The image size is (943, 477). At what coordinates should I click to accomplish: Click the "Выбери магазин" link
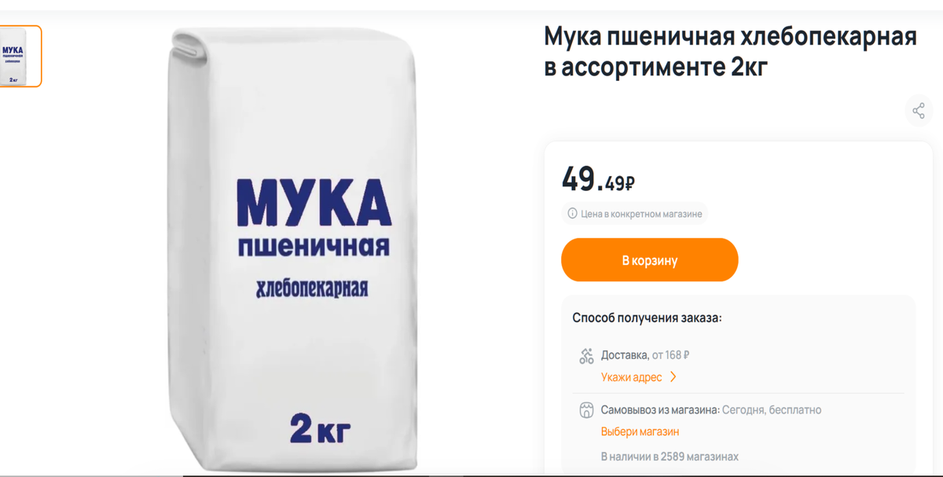tap(640, 431)
